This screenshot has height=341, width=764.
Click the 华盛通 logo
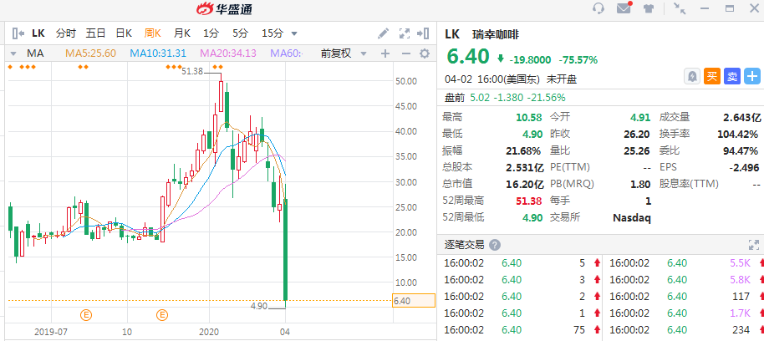pyautogui.click(x=224, y=8)
